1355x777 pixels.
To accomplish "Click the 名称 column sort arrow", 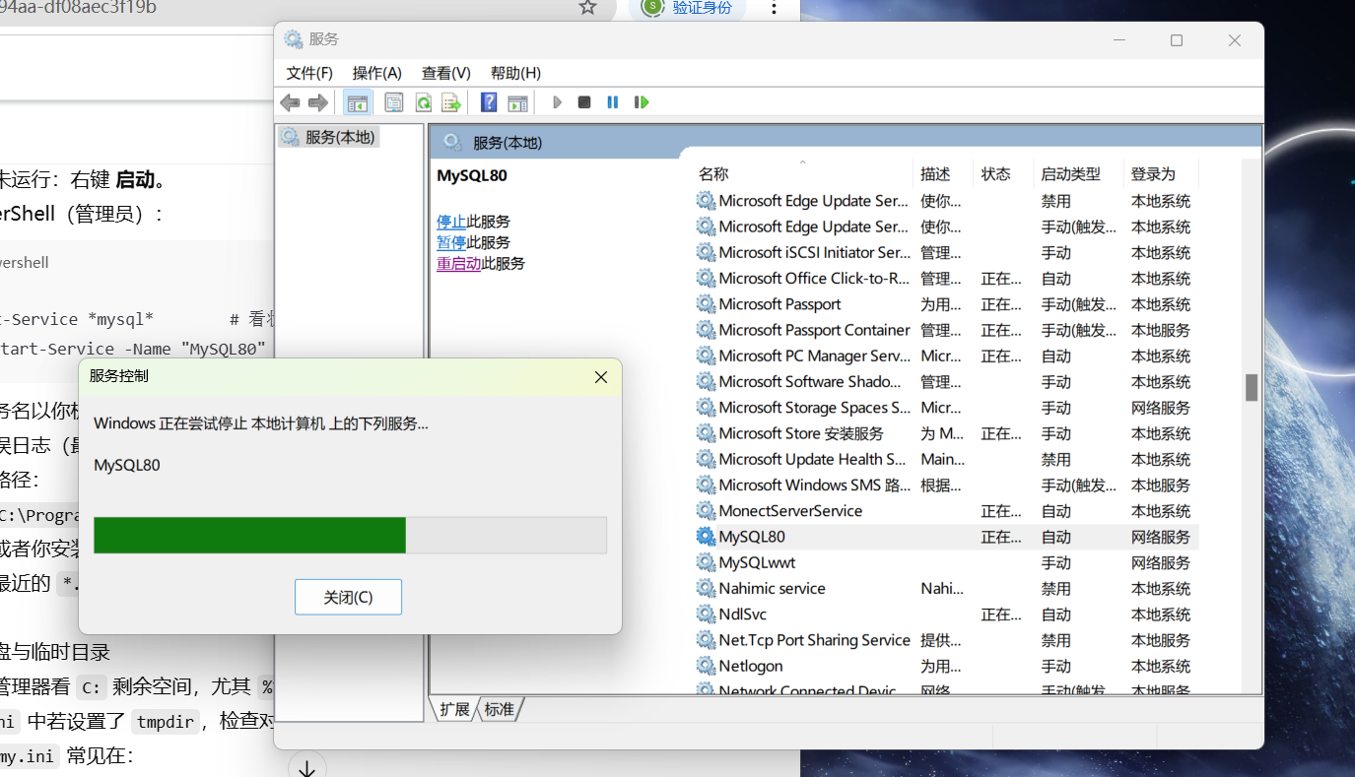I will pyautogui.click(x=801, y=161).
